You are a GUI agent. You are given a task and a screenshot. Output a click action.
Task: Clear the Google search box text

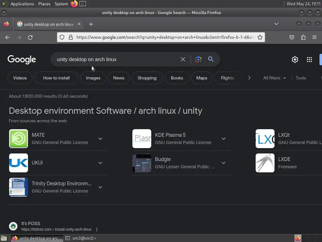183,60
